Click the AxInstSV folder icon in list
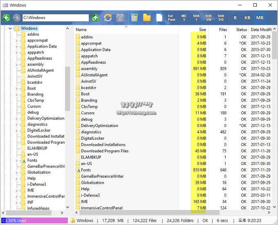Image resolution: width=278 pixels, height=225 pixels. (x=78, y=81)
